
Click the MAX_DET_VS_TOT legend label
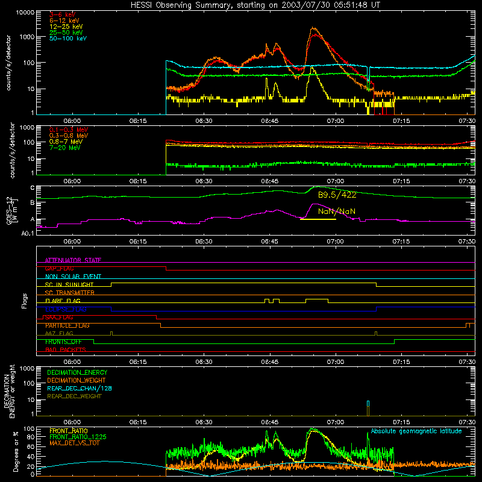pyautogui.click(x=74, y=443)
